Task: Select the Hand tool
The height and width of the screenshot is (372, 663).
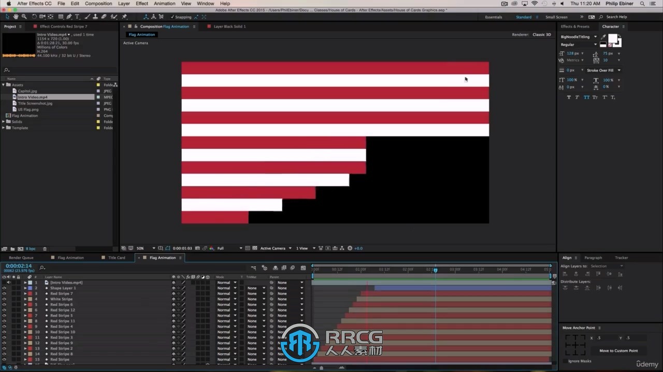Action: pos(16,17)
